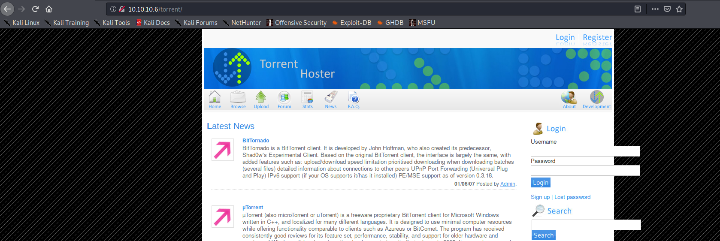Open the F.A.Q. icon

pyautogui.click(x=354, y=99)
